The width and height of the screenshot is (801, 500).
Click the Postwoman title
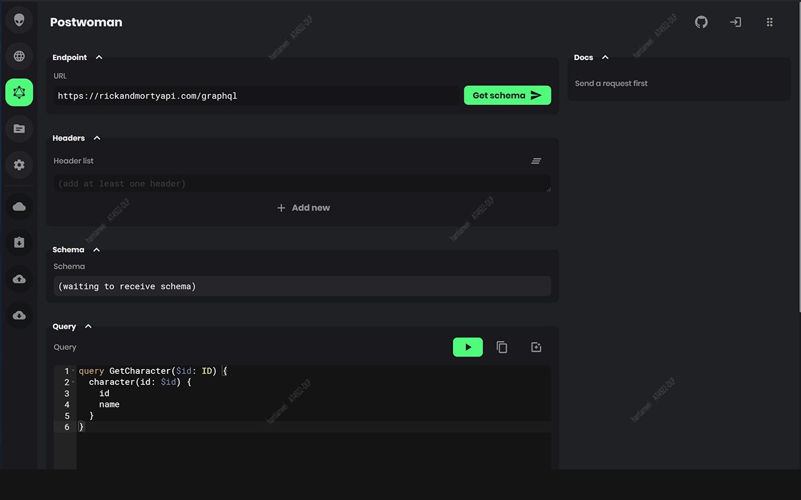click(86, 22)
